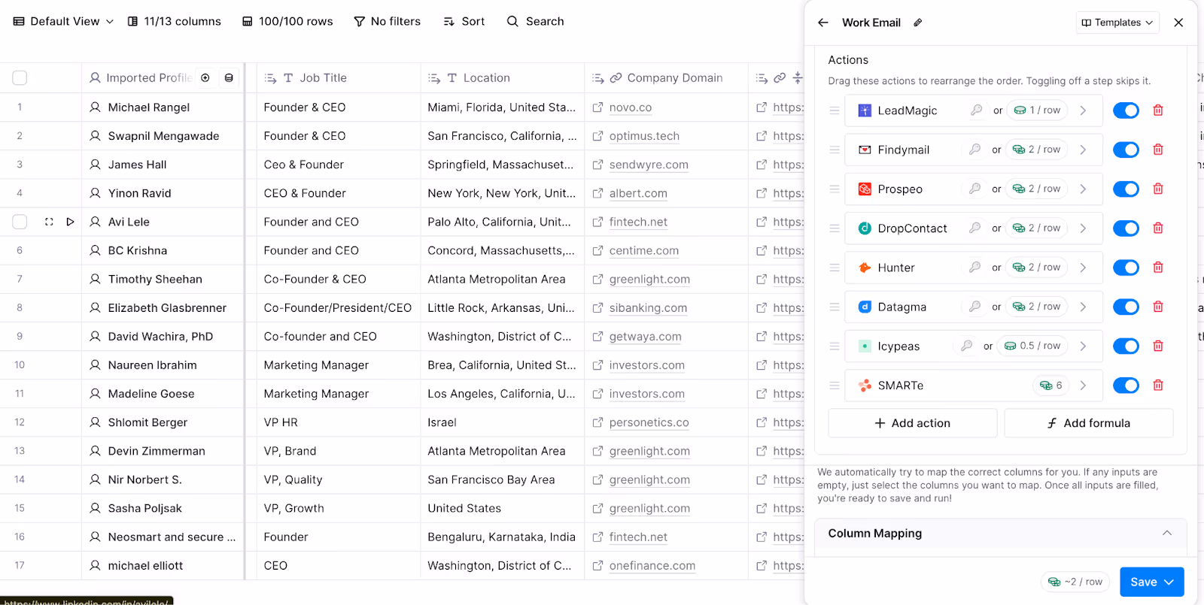1204x605 pixels.
Task: Check the checkbox for Avi Lele row
Action: [x=20, y=222]
